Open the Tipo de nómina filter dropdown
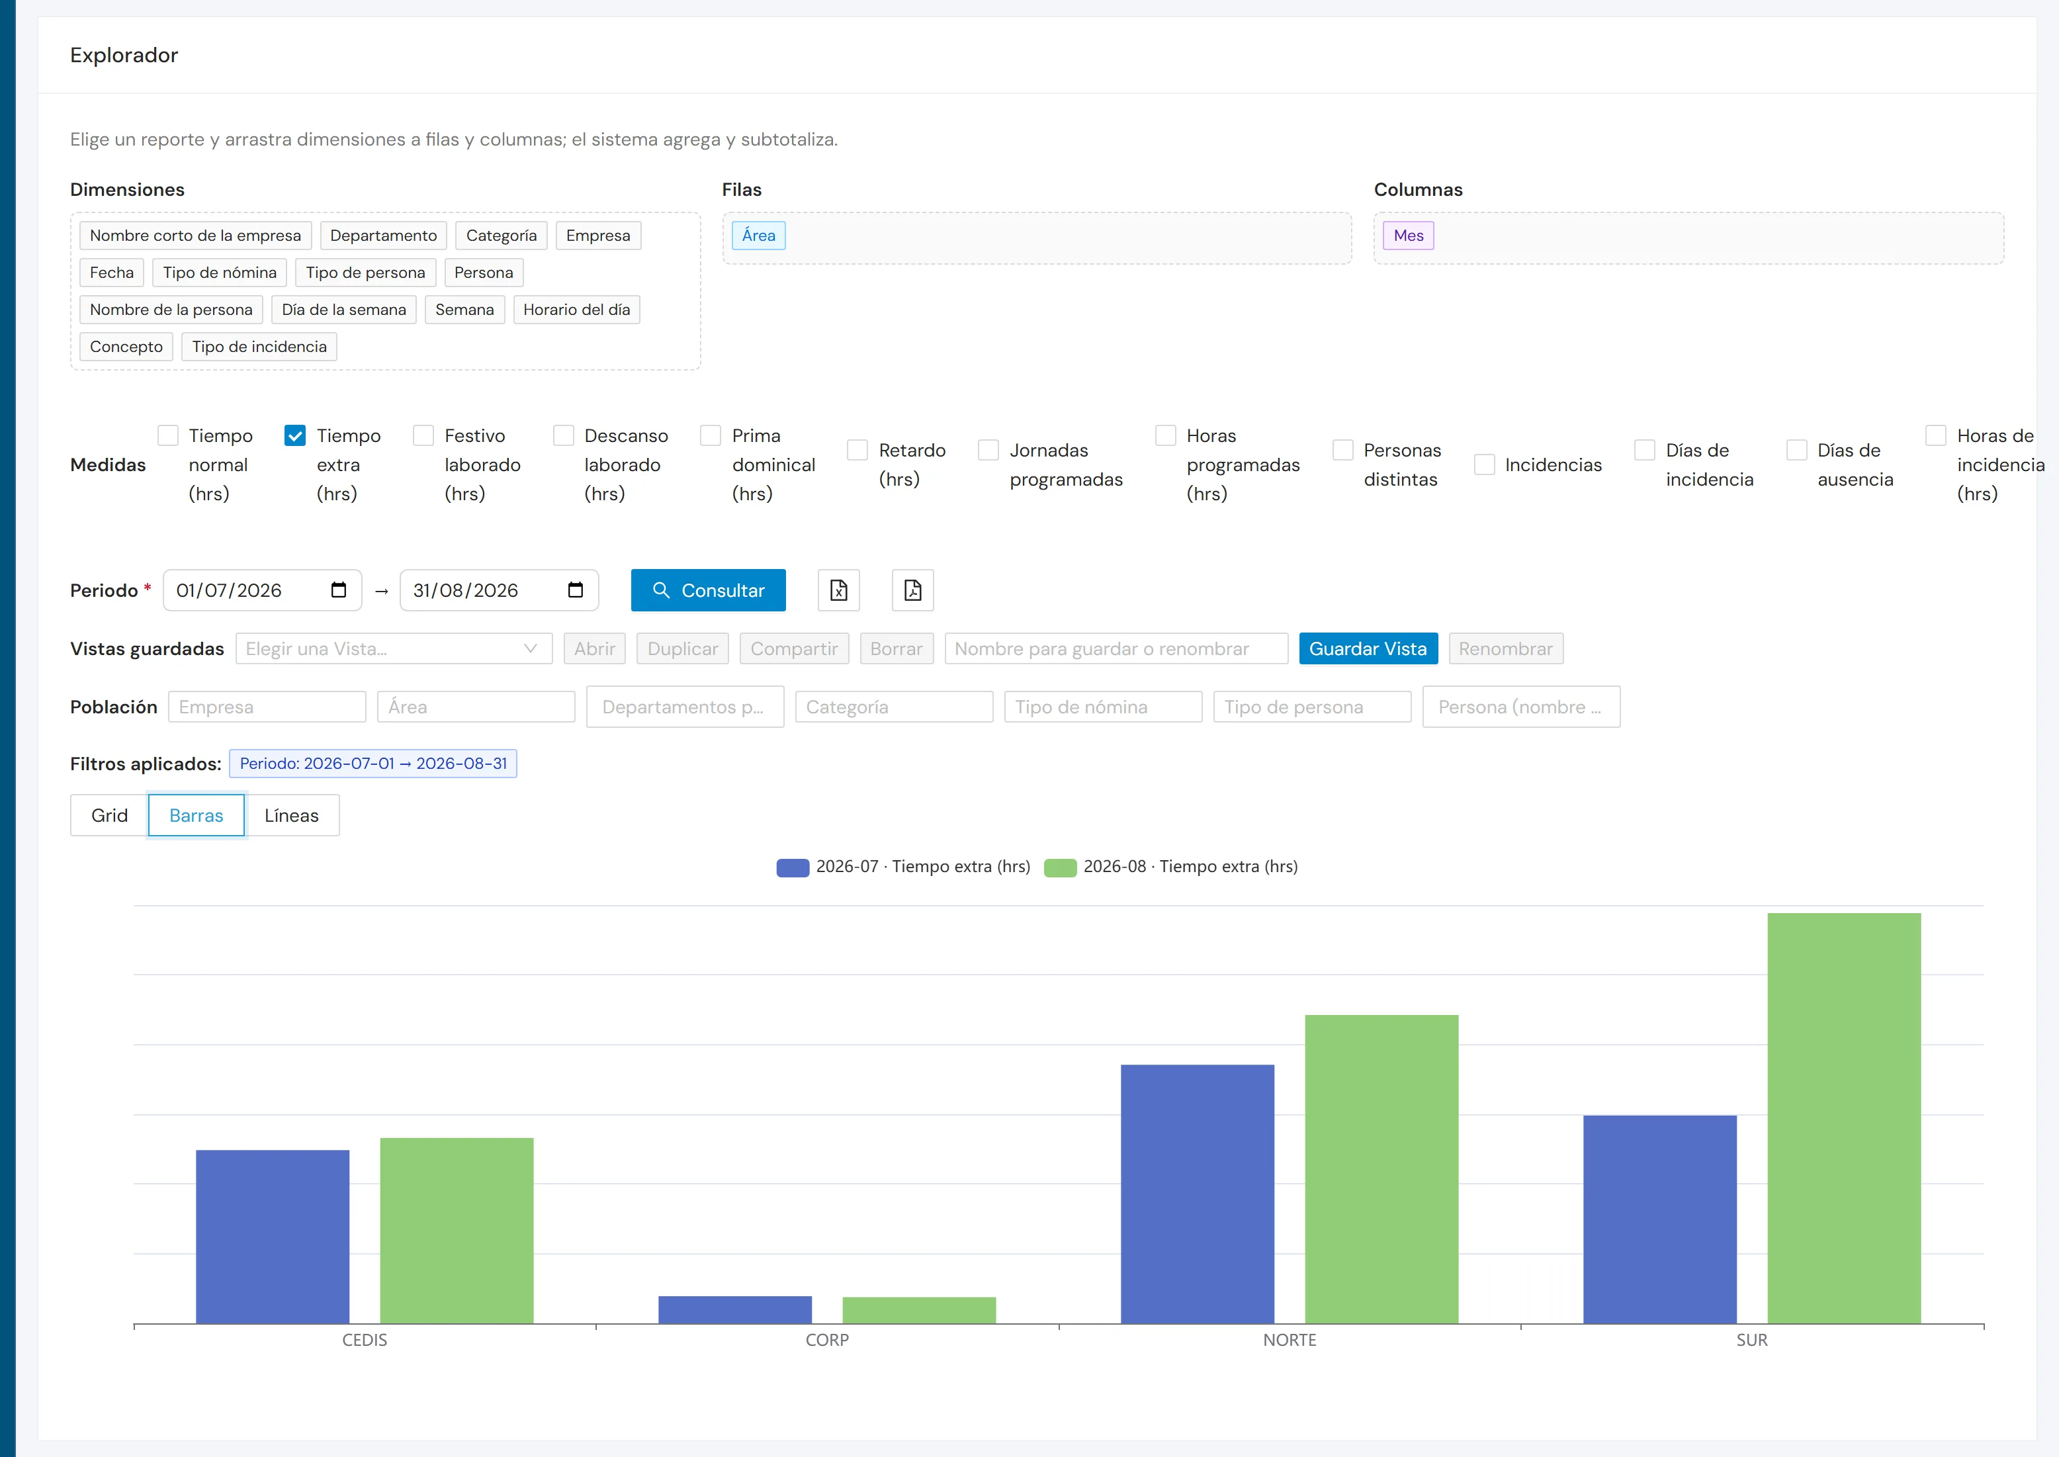 click(1103, 707)
